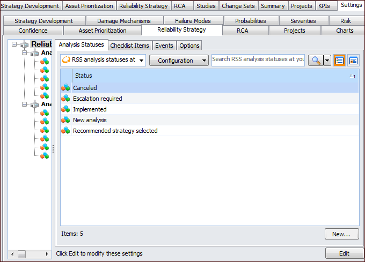The image size is (365, 262).
Task: Click the Edit button
Action: [344, 253]
